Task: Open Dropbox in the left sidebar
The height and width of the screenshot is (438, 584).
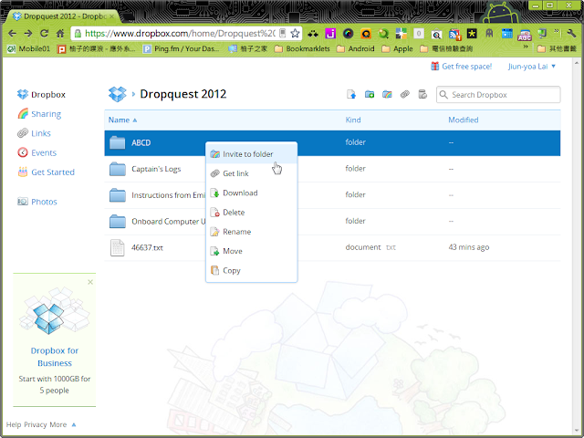Action: (x=41, y=95)
